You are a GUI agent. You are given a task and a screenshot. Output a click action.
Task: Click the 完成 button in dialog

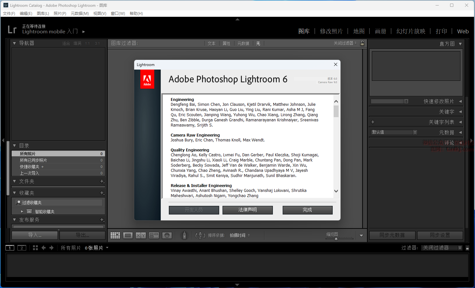pos(307,210)
